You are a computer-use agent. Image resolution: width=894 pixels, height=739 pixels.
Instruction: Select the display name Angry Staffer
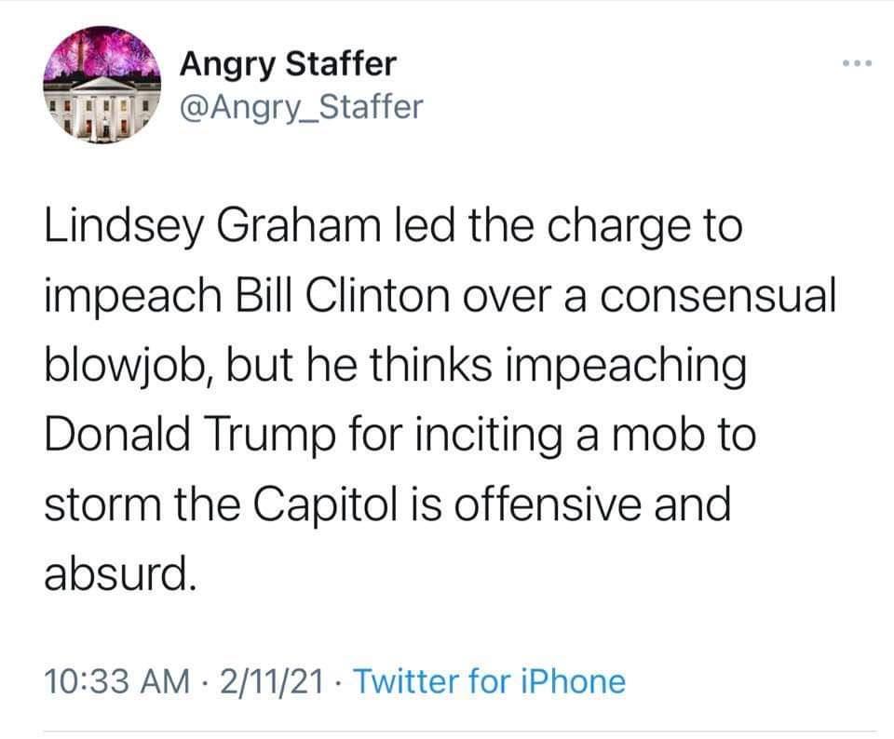286,63
